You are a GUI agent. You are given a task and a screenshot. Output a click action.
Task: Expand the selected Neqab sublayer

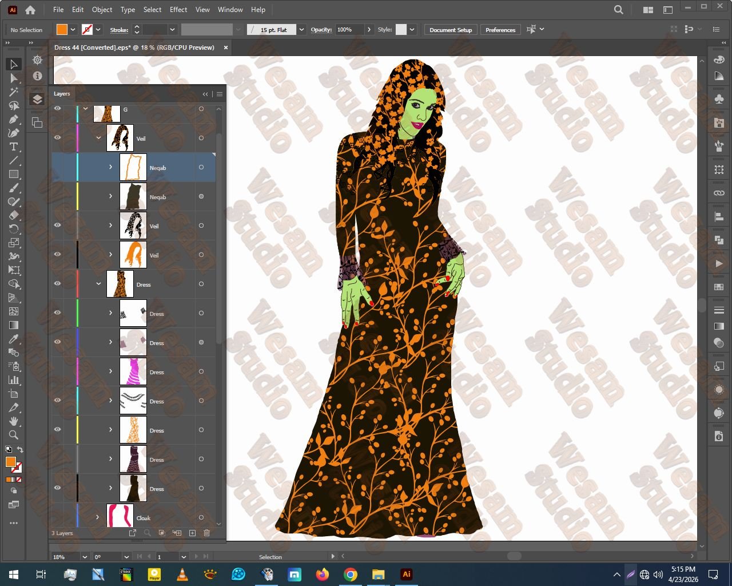pyautogui.click(x=110, y=167)
